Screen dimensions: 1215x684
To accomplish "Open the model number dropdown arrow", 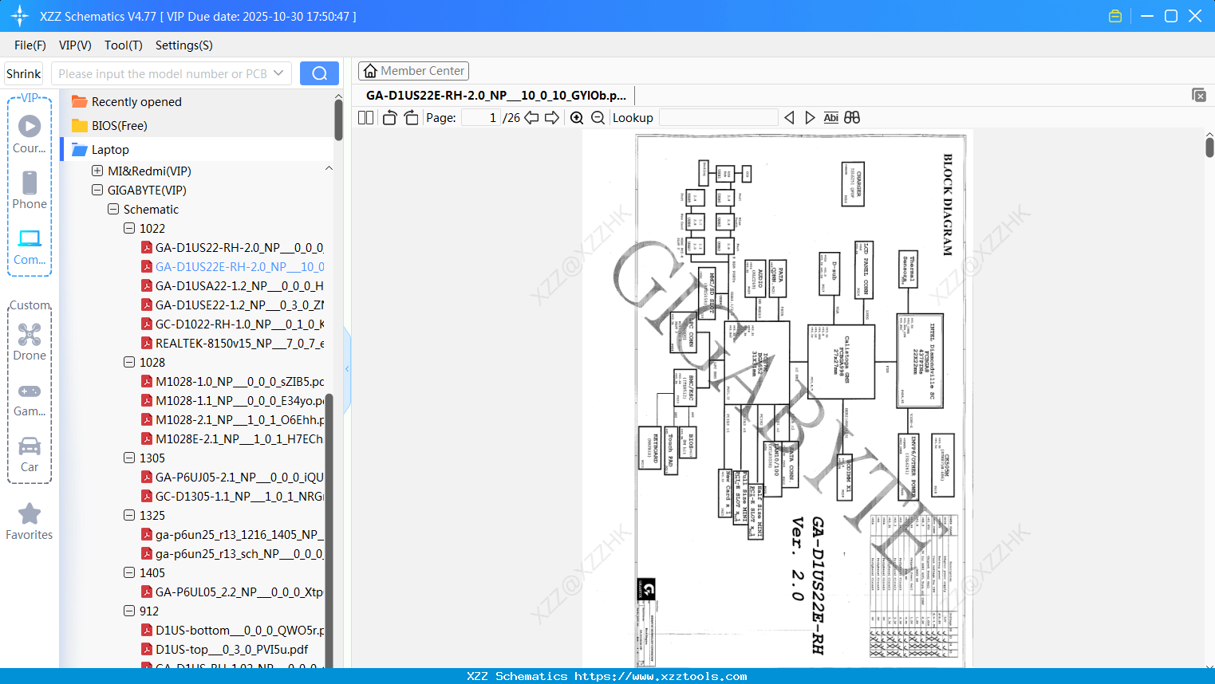I will [278, 73].
